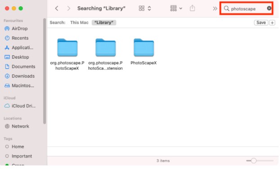The image size is (280, 169).
Task: Click the Recents clock icon
Action: [x=7, y=38]
